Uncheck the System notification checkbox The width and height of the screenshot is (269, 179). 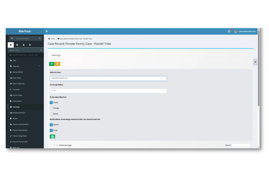click(51, 125)
